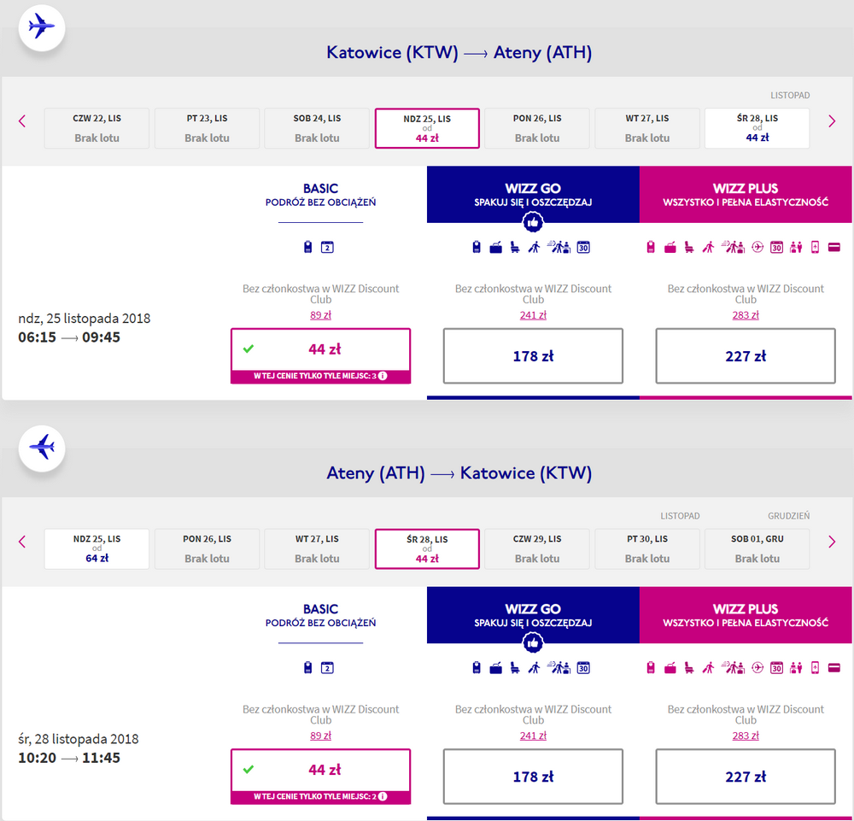Click 'Katowice (KTW) → Ateny (ATH)' heading
This screenshot has width=854, height=821.
click(x=459, y=53)
